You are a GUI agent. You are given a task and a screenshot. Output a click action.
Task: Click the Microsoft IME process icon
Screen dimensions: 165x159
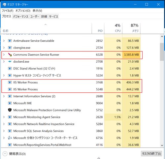click(10, 103)
